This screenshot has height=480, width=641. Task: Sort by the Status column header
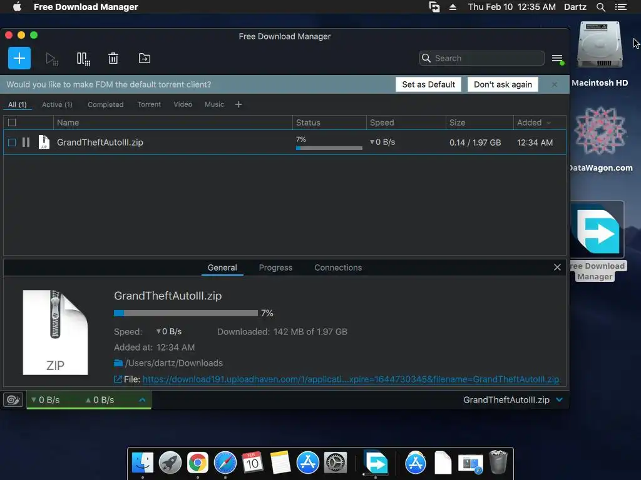tap(329, 122)
